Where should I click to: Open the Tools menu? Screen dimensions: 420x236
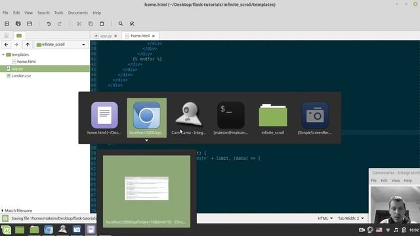point(58,13)
